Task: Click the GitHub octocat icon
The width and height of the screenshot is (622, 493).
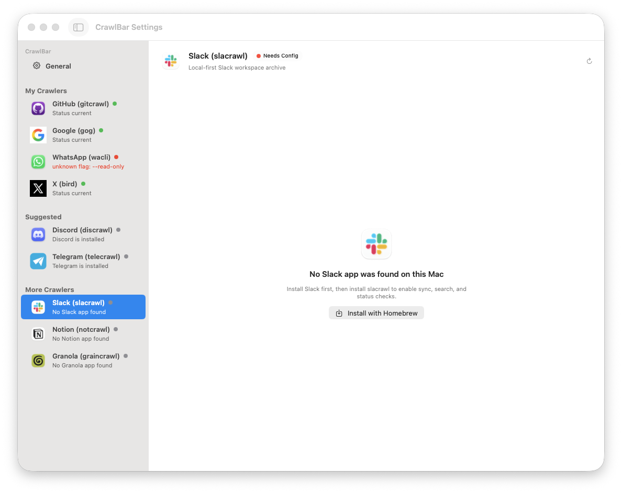Action: click(x=38, y=108)
